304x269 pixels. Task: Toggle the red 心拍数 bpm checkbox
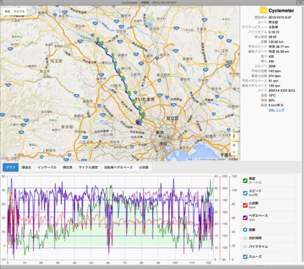pyautogui.click(x=245, y=205)
